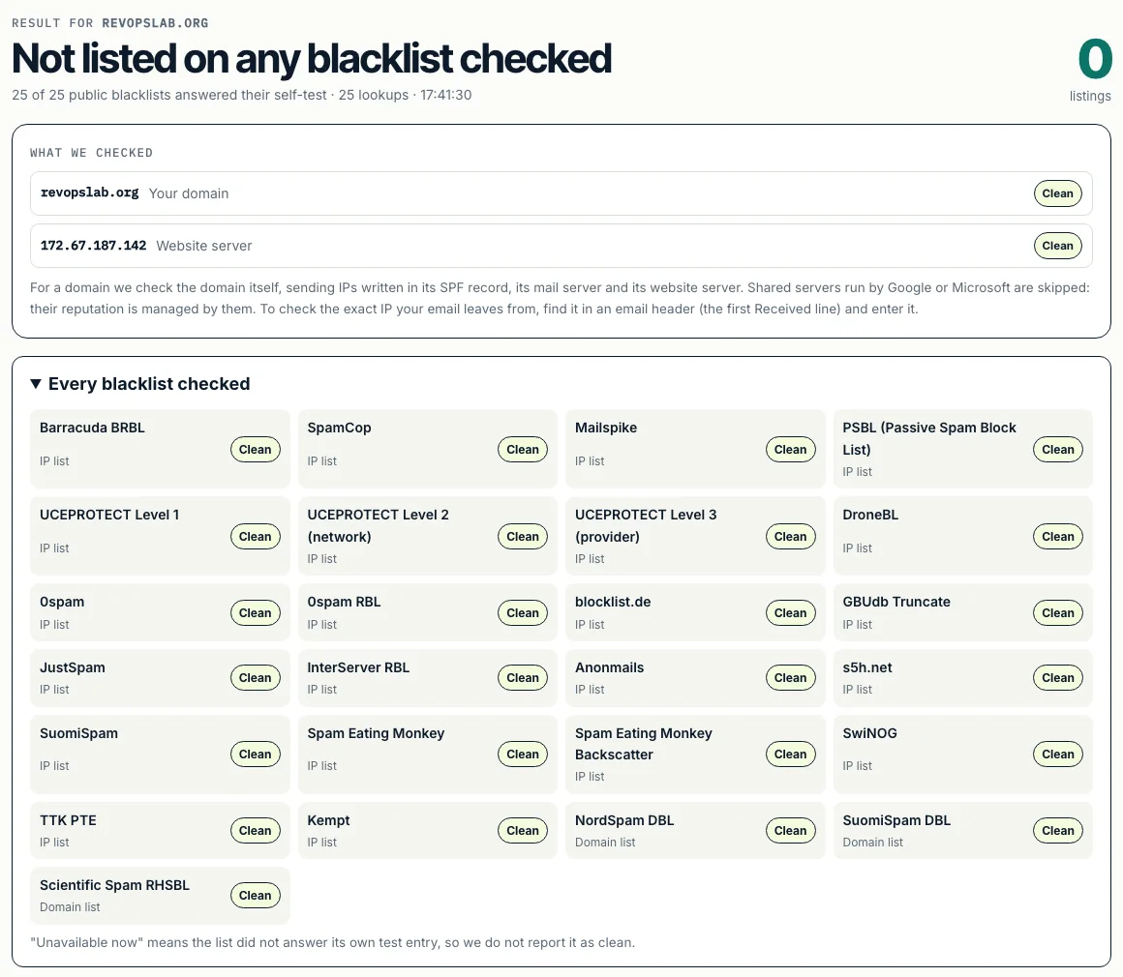
Task: Collapse the Every blacklist checked section
Action: pyautogui.click(x=140, y=384)
